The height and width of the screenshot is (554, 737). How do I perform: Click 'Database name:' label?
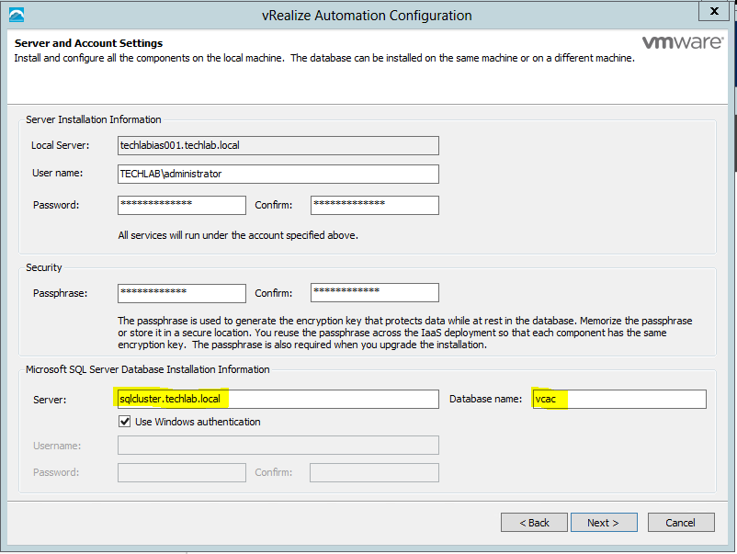pos(485,399)
